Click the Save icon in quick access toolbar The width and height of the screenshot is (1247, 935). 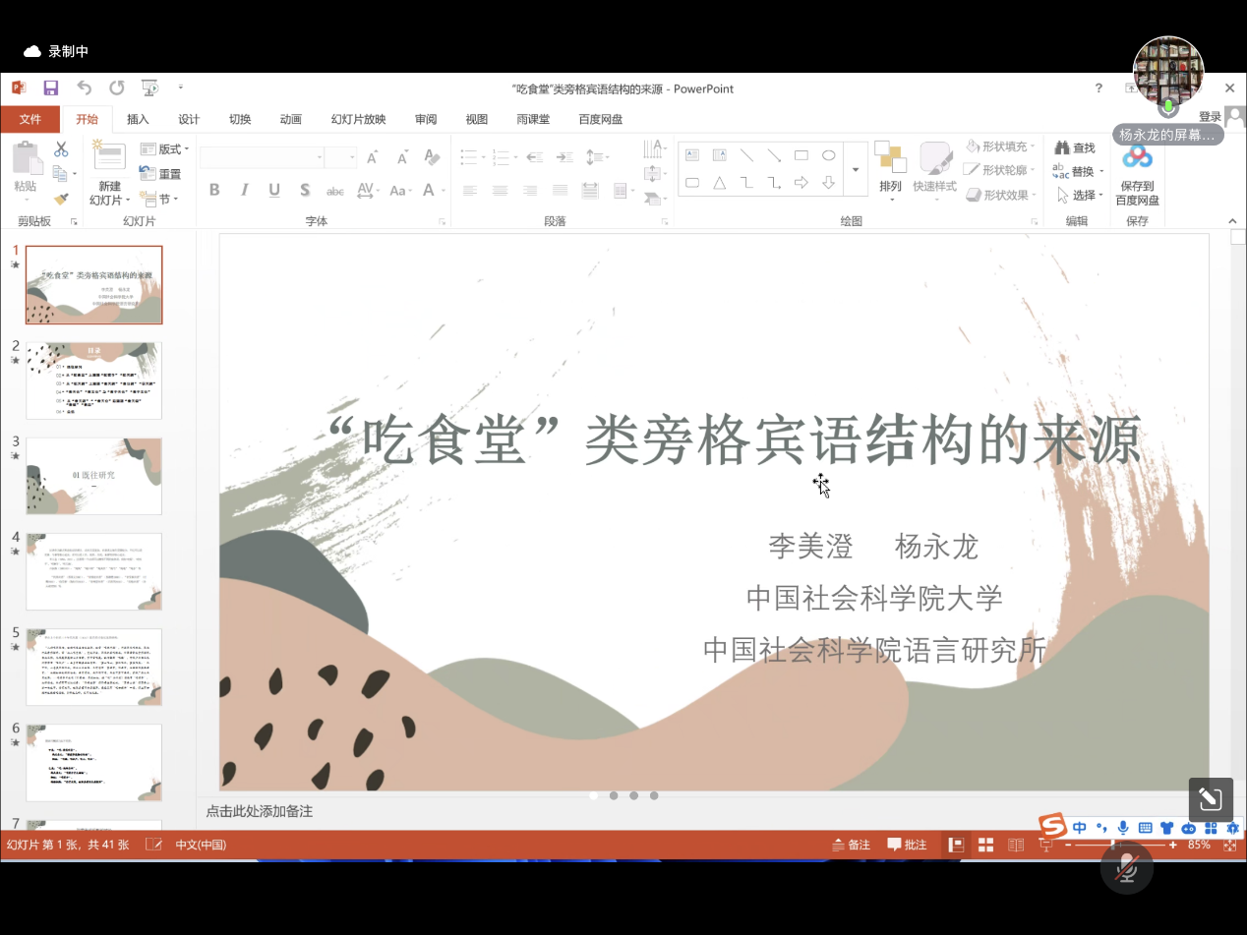coord(50,88)
